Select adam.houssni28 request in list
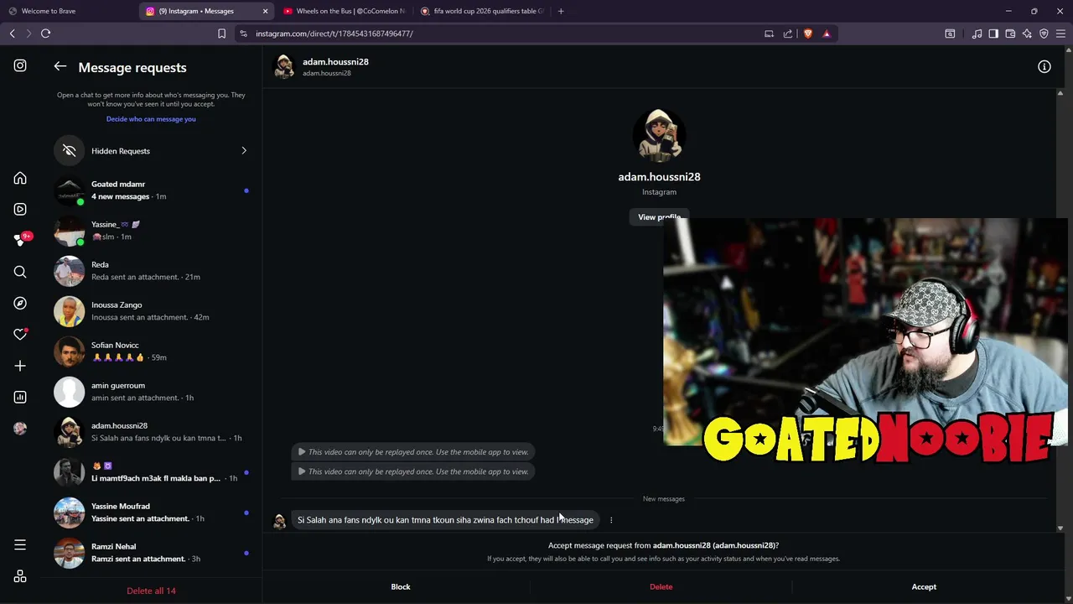 [x=151, y=432]
